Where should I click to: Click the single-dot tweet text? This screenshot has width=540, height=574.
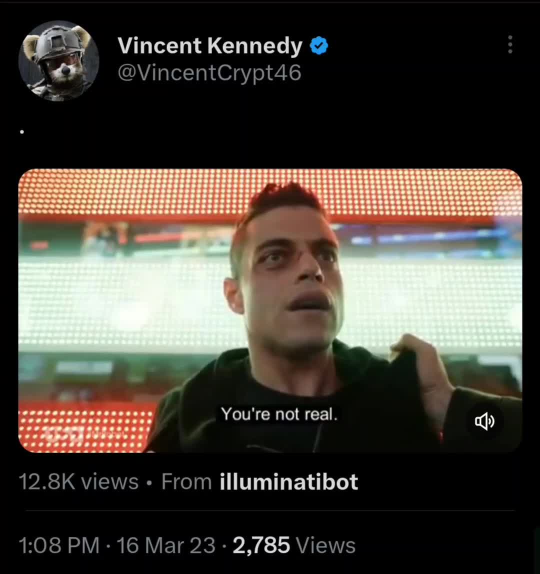click(22, 132)
